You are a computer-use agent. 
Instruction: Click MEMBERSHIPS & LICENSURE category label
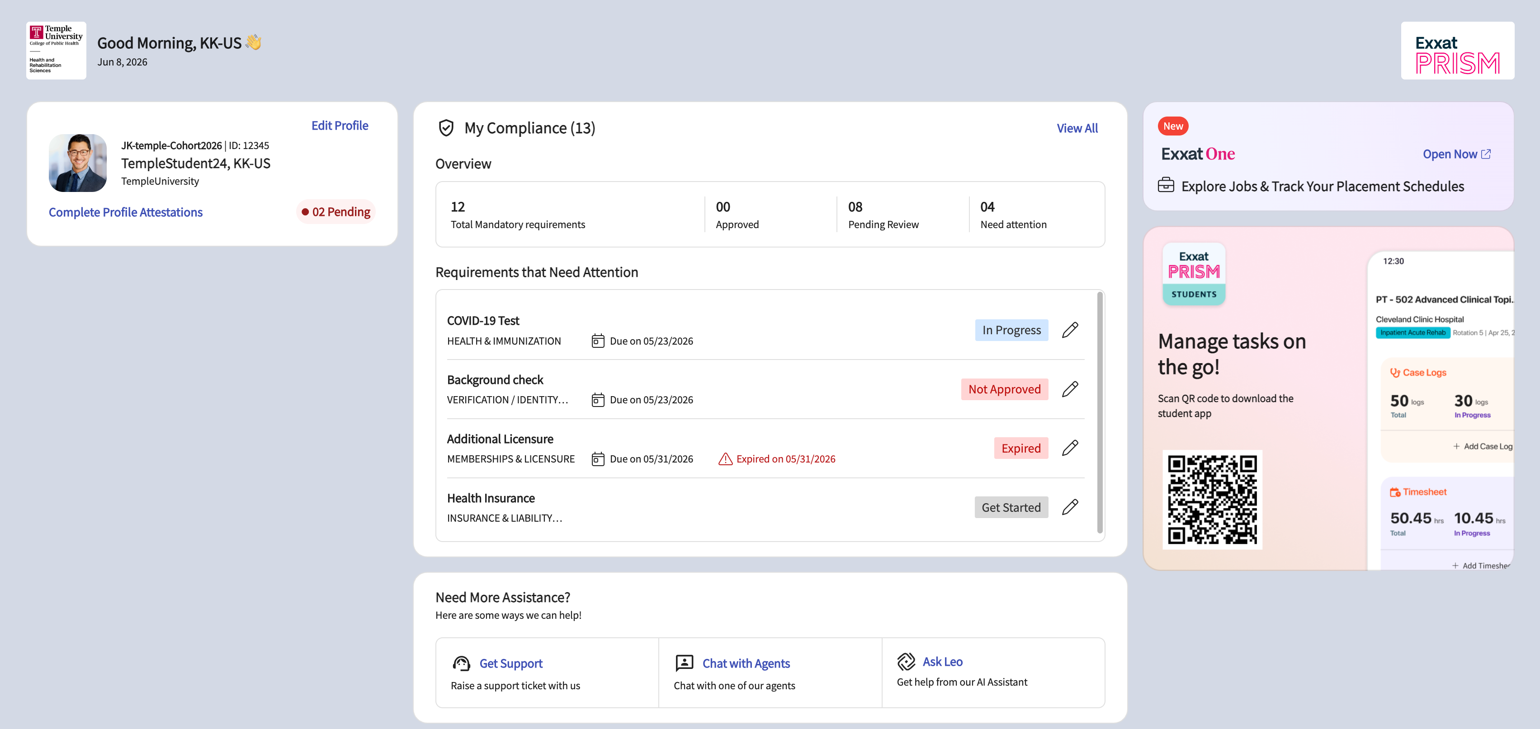(510, 458)
